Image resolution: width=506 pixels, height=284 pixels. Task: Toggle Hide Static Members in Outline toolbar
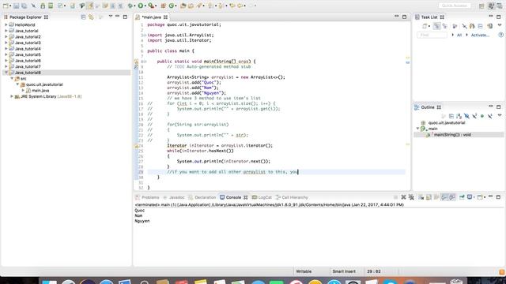pyautogui.click(x=474, y=116)
